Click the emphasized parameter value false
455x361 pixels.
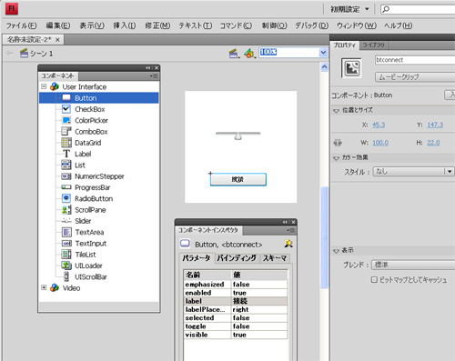pos(259,285)
